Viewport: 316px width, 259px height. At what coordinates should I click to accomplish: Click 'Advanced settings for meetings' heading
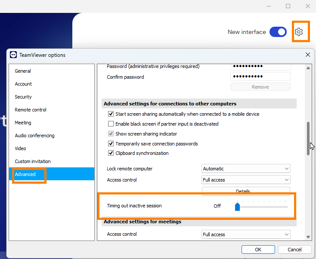143,222
